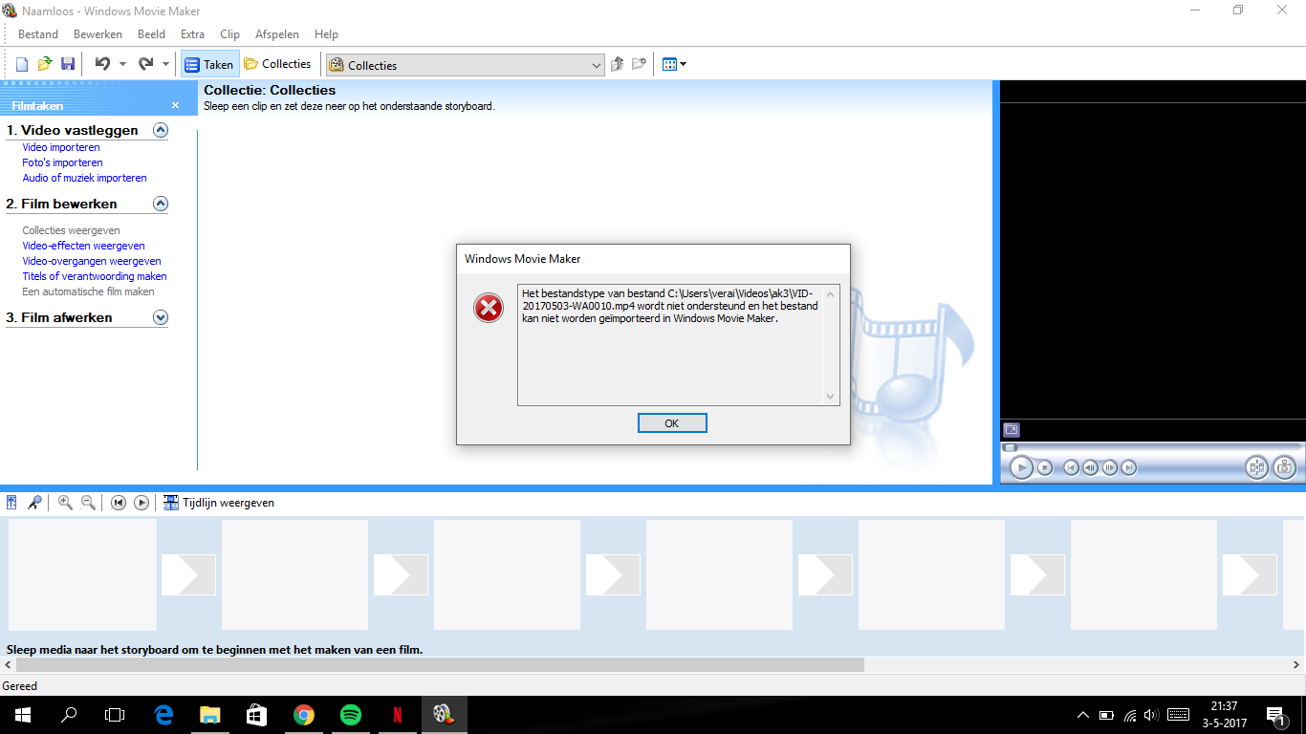Save the project with the floppy disk icon
The image size is (1306, 734).
(x=68, y=64)
